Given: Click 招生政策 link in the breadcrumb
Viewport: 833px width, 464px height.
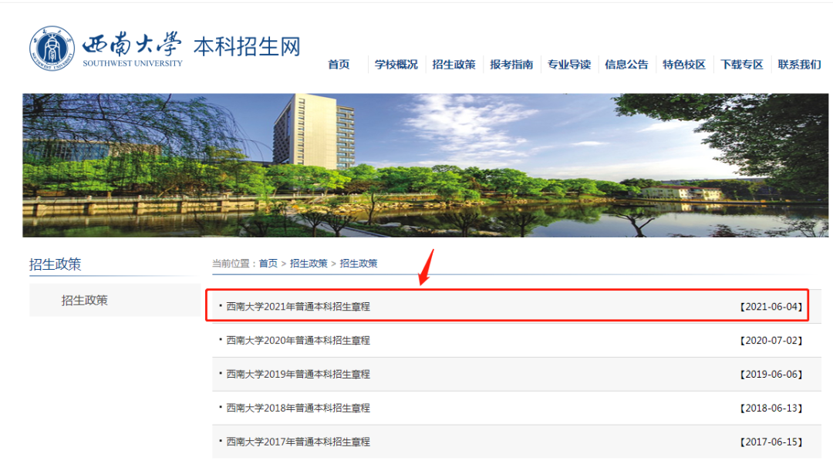Looking at the screenshot, I should [x=307, y=263].
